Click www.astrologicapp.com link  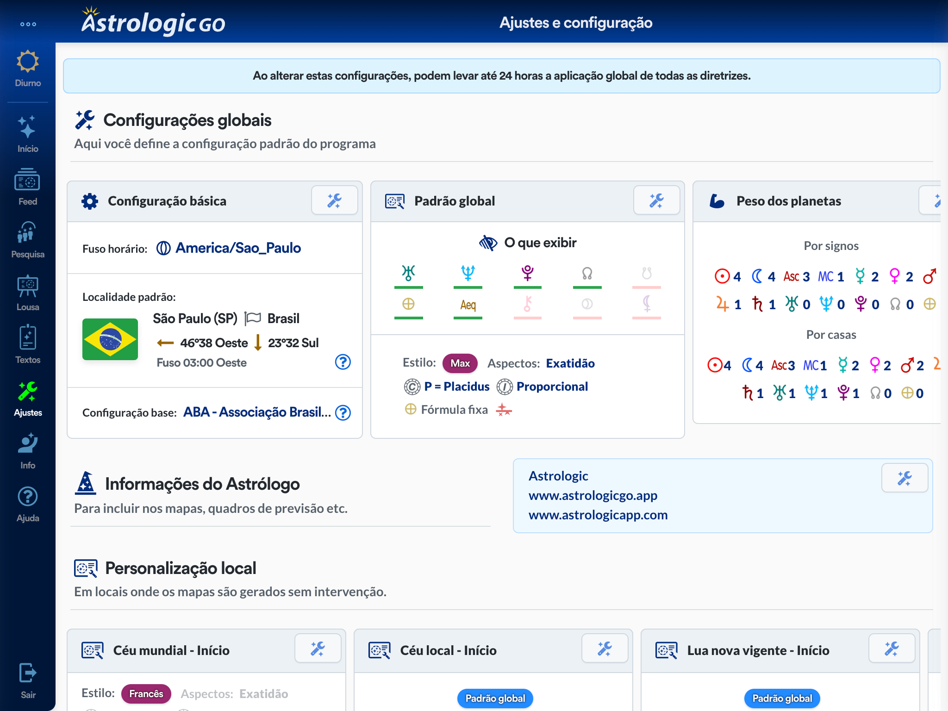click(598, 515)
